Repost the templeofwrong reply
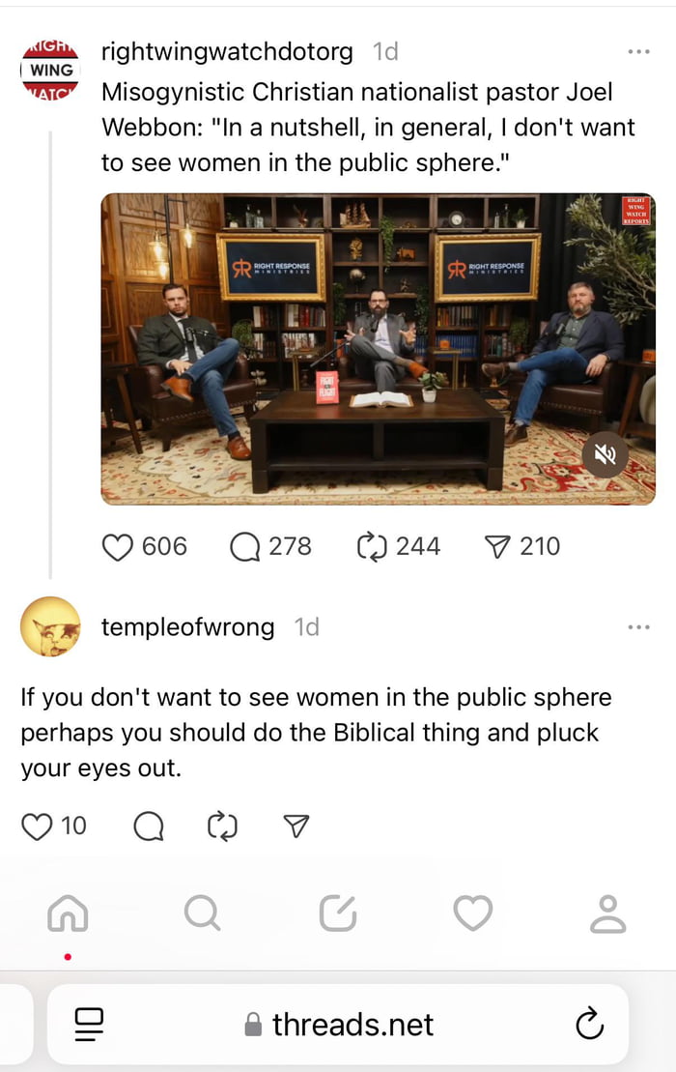This screenshot has height=1072, width=676. (x=223, y=826)
